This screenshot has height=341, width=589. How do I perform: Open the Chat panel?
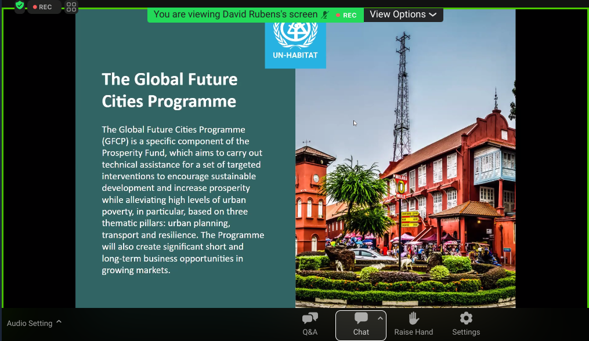click(x=361, y=324)
